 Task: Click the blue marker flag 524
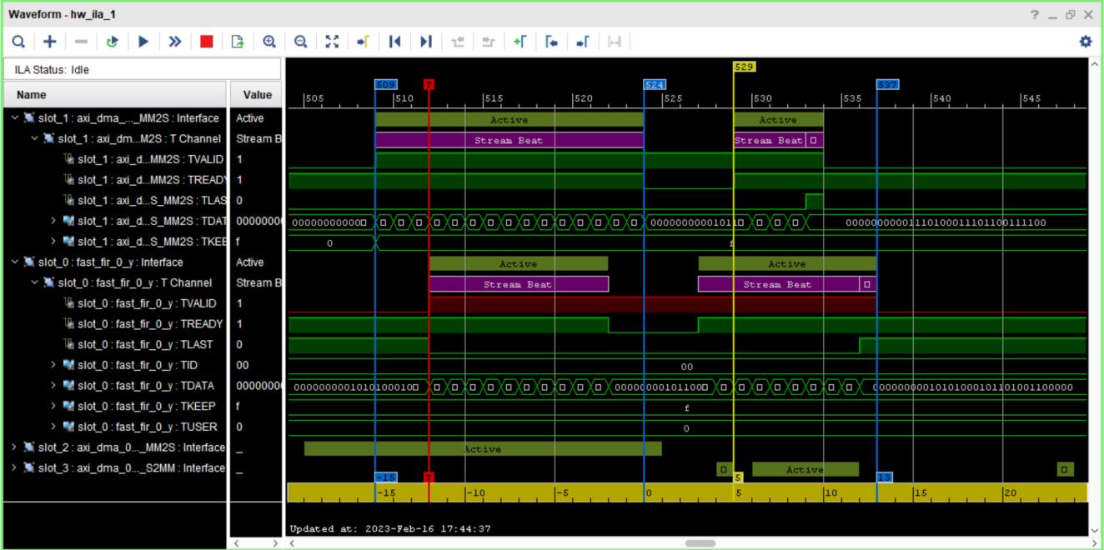[x=655, y=85]
